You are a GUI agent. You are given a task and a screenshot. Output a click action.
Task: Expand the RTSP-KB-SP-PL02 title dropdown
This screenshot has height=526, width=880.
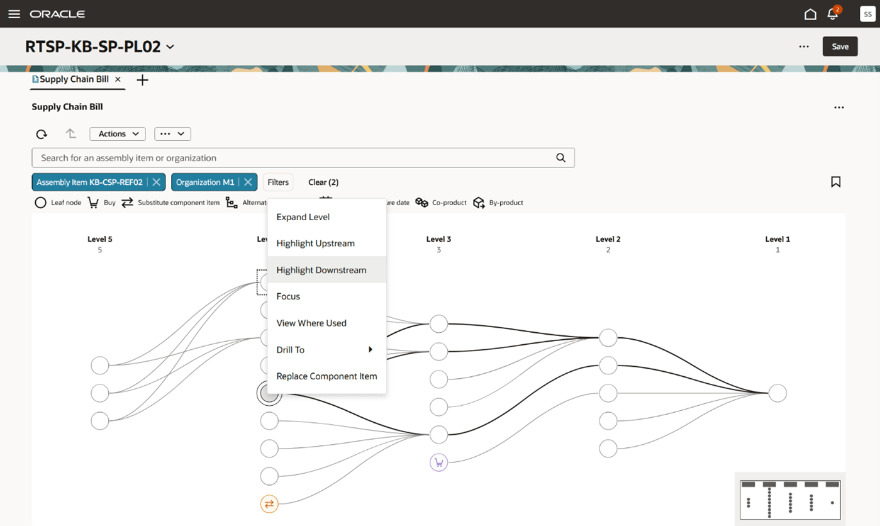[x=170, y=47]
